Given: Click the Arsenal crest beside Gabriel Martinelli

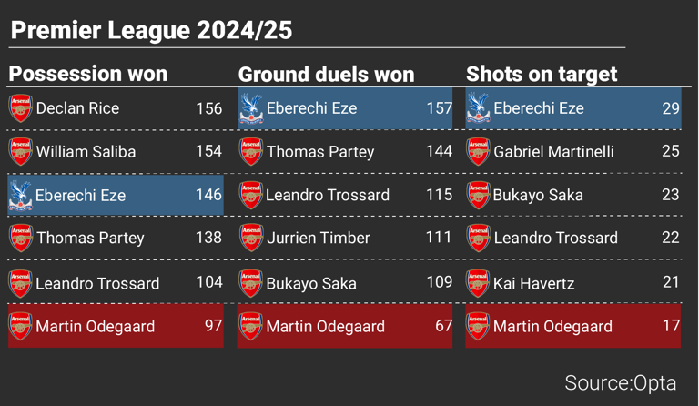Looking at the screenshot, I should point(478,151).
